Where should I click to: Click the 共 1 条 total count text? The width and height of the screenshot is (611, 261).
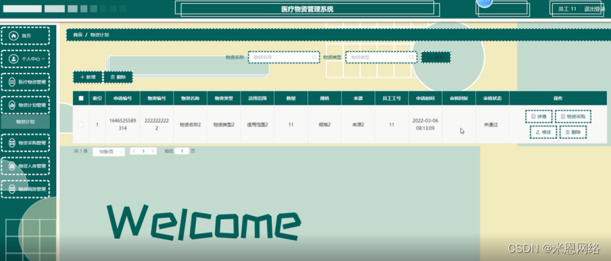click(81, 151)
